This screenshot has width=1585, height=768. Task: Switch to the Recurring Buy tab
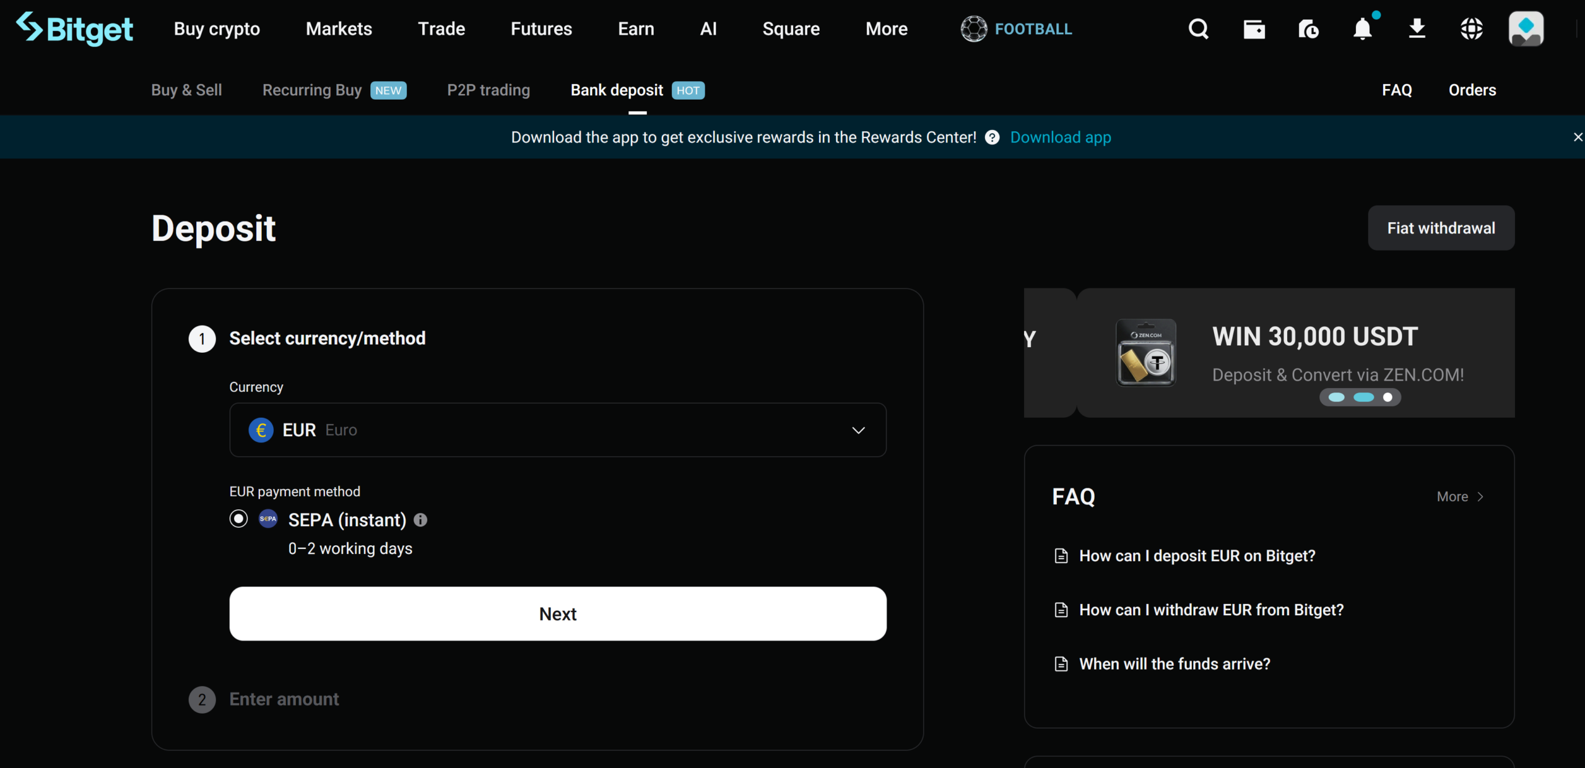coord(312,90)
